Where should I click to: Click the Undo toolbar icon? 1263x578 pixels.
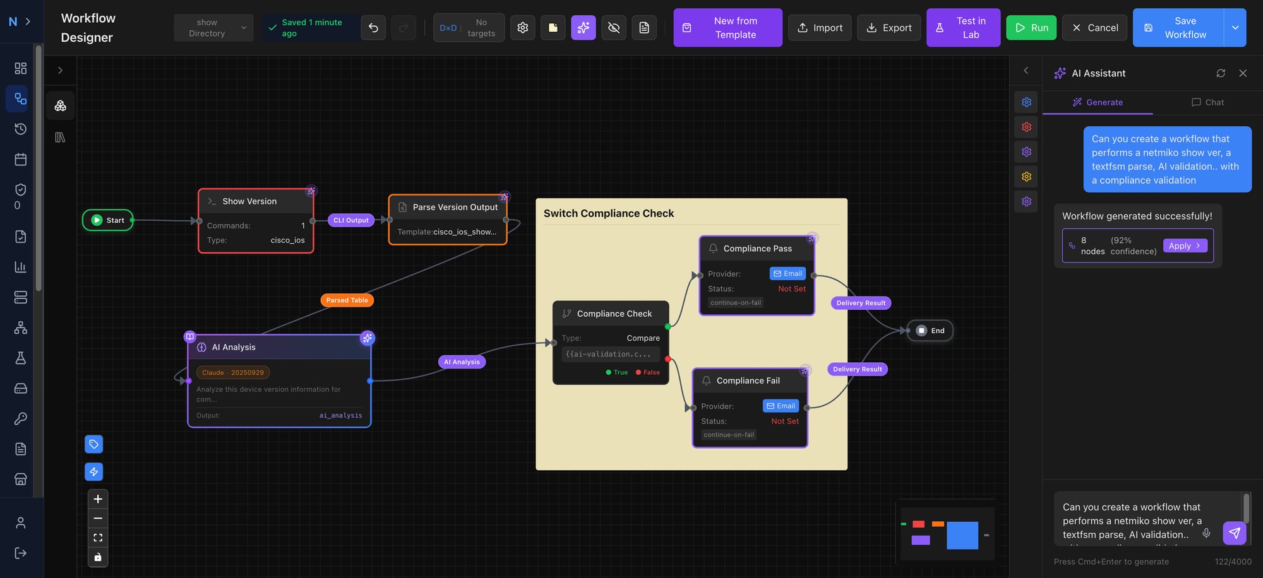tap(373, 27)
